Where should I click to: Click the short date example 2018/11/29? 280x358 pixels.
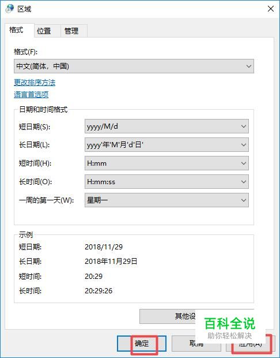(x=104, y=247)
